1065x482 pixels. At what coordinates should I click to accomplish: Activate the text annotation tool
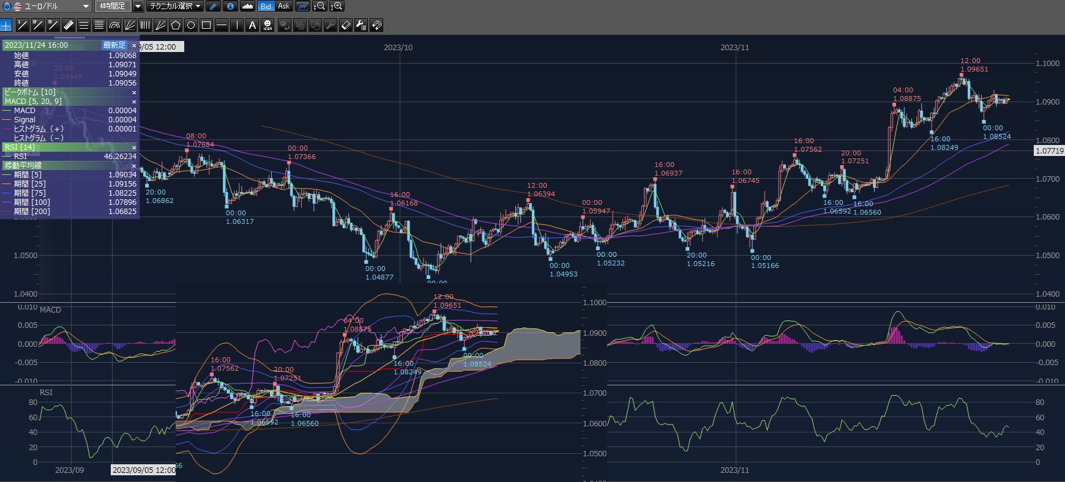[252, 25]
